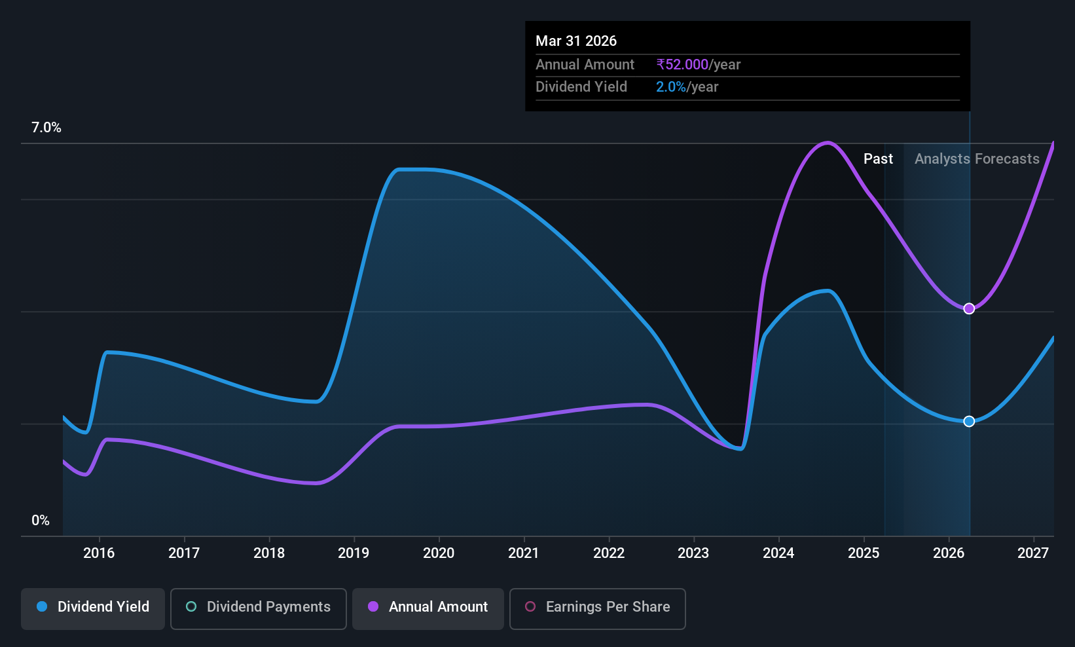This screenshot has height=647, width=1075.
Task: Click the 2027 axis label
Action: 1033,553
